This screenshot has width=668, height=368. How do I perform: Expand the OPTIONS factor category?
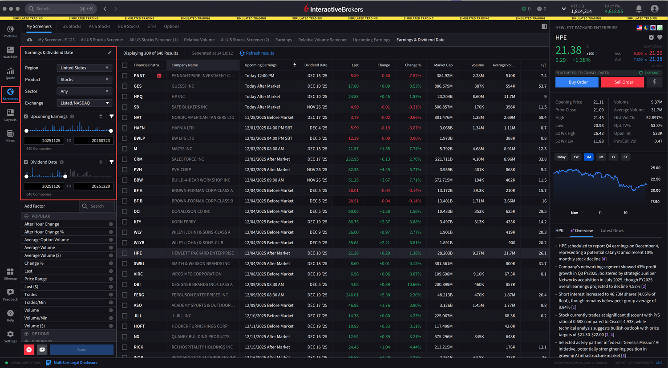40,334
